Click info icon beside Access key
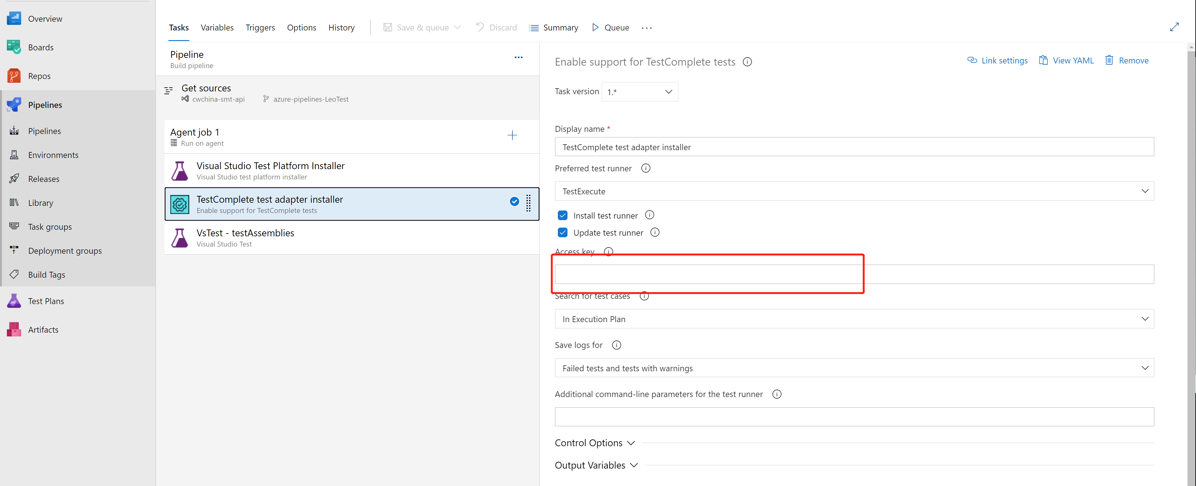1196x486 pixels. (x=608, y=251)
